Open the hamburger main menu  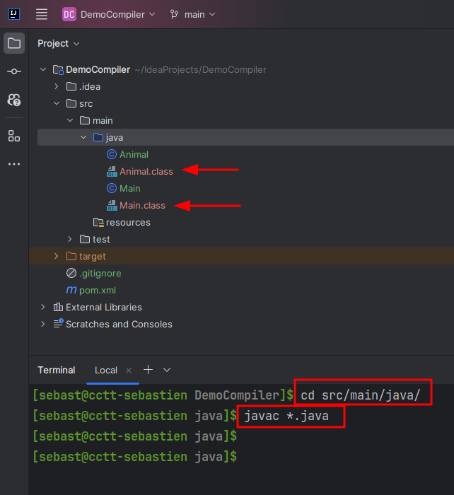coord(42,14)
